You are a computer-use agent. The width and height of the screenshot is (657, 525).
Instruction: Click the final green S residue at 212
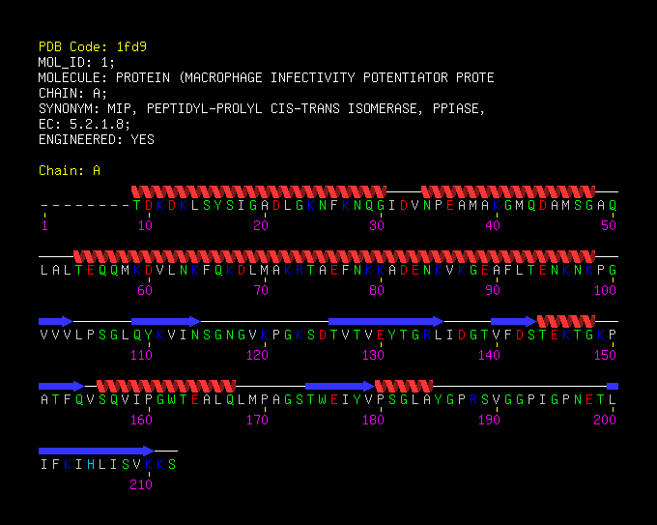click(x=172, y=465)
